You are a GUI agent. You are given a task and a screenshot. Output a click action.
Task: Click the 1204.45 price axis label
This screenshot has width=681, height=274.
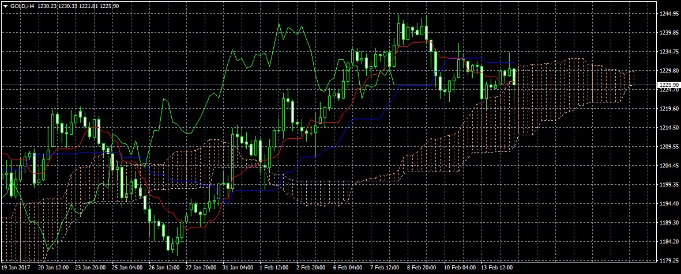pyautogui.click(x=669, y=166)
